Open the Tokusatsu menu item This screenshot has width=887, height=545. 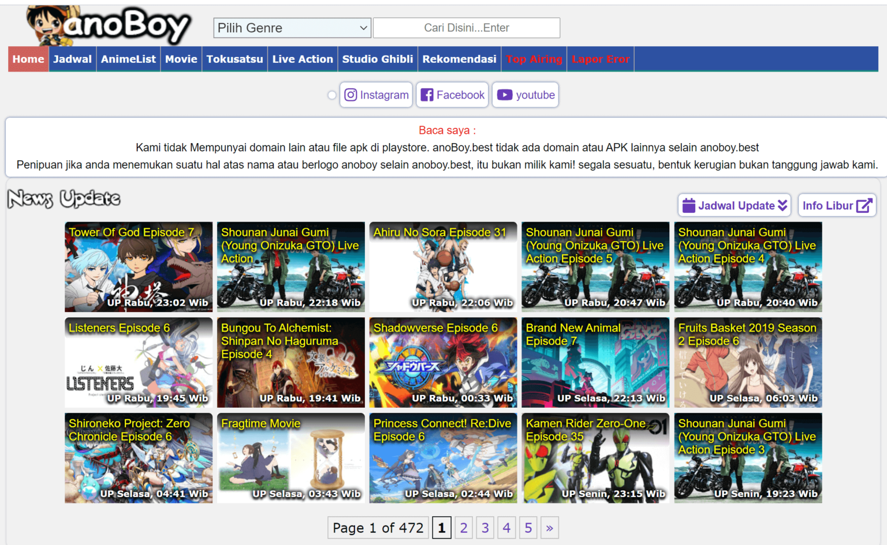tap(234, 59)
